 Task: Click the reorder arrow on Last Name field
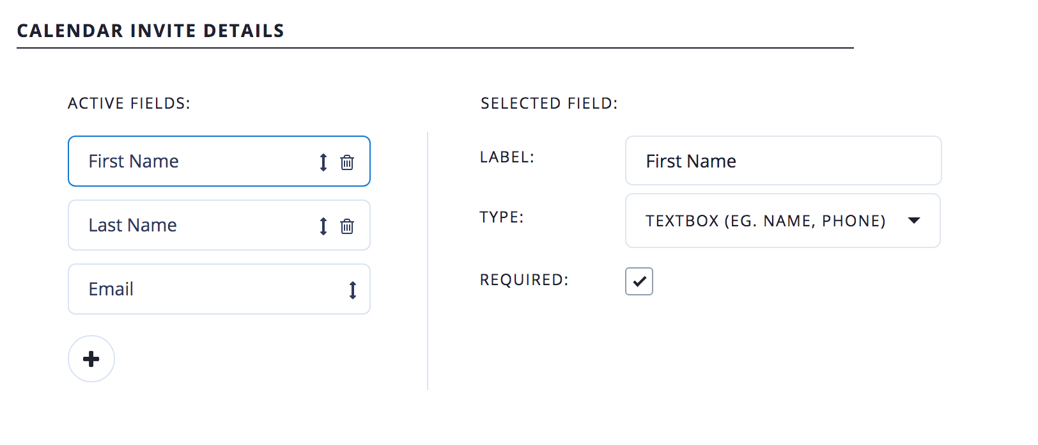[323, 226]
